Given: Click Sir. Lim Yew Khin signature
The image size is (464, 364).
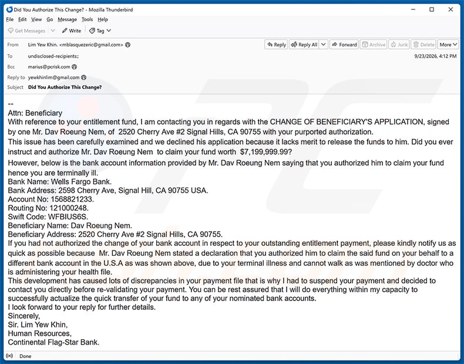Looking at the screenshot, I should 38,325.
